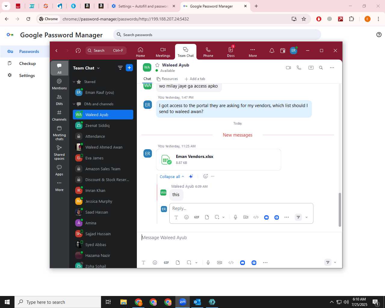The image size is (385, 308).
Task: Open More menu in Zoom top bar
Action: (253, 52)
